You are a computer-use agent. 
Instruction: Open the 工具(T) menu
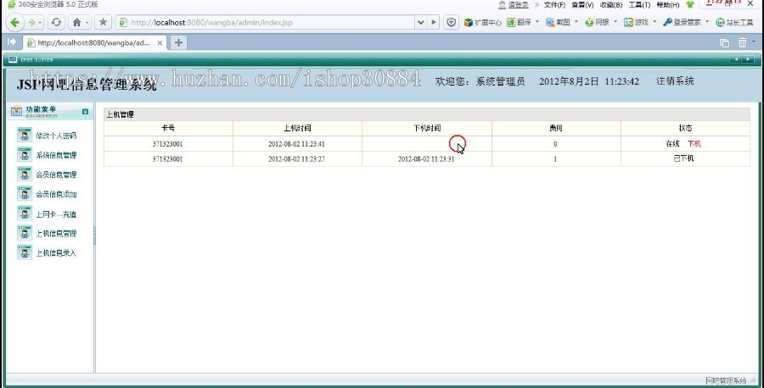coord(639,5)
